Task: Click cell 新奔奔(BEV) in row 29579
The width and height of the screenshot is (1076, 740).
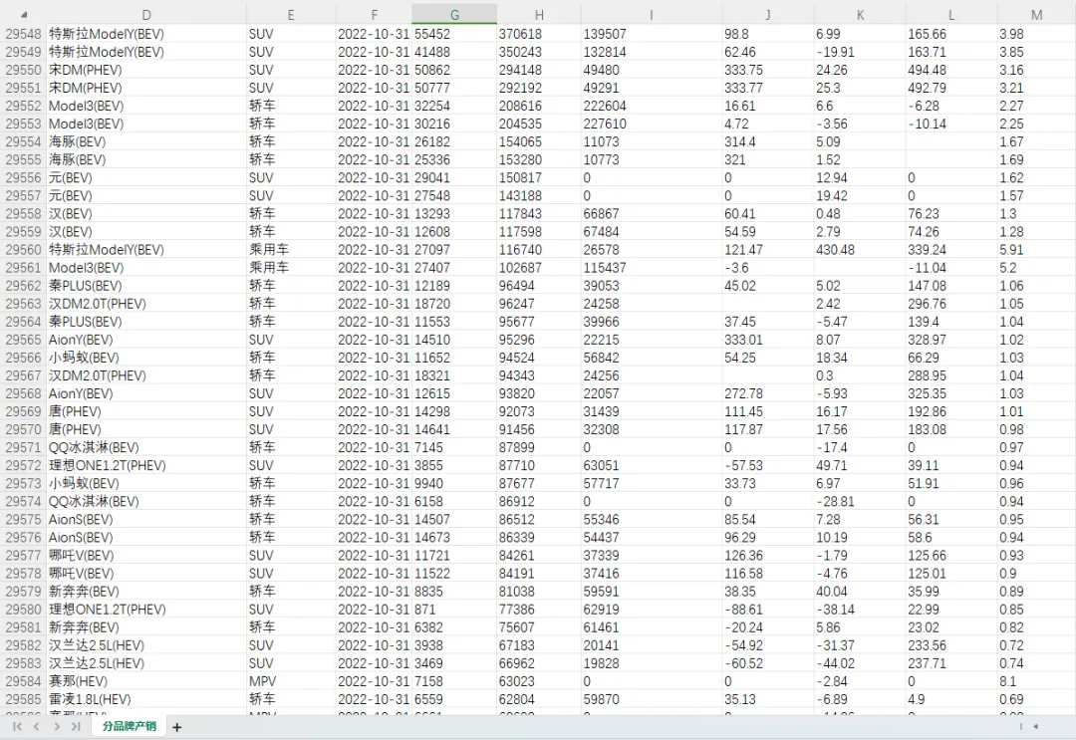Action: click(x=146, y=592)
